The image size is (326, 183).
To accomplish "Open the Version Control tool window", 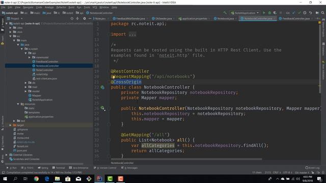I will (x=105, y=168).
